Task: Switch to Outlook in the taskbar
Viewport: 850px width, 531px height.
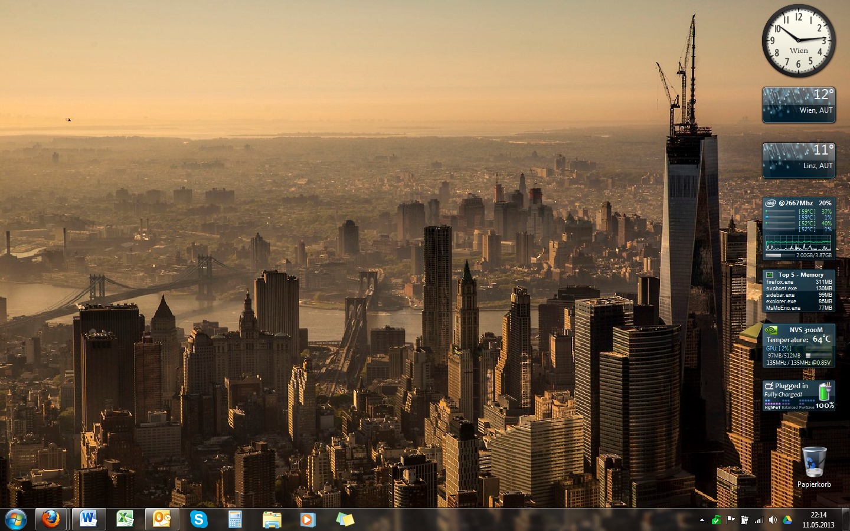Action: [162, 519]
